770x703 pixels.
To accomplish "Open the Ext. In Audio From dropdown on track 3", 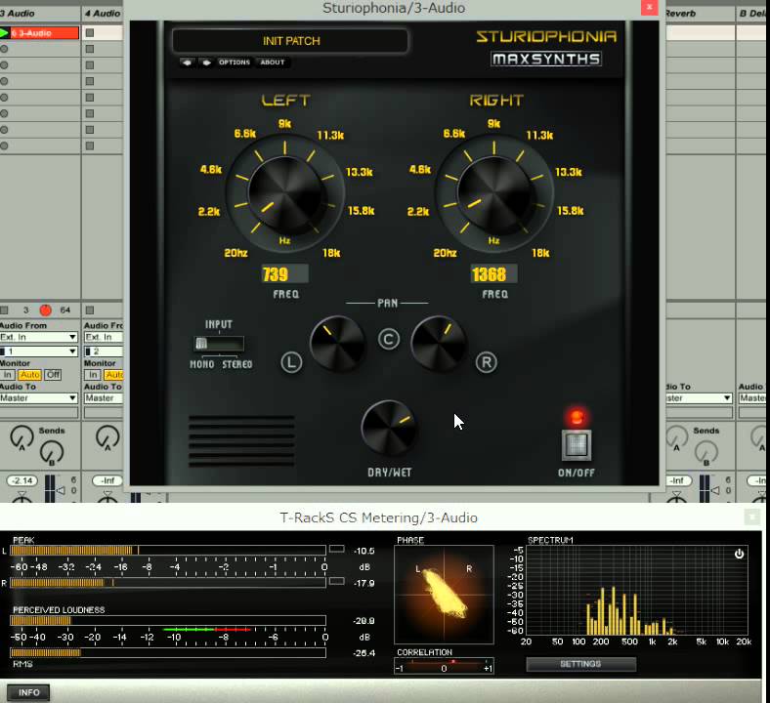I will (39, 337).
